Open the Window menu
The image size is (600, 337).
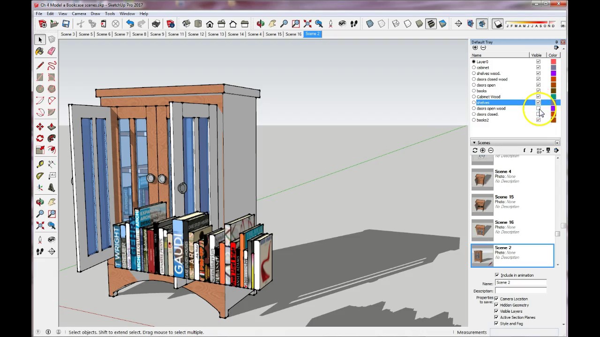tap(127, 14)
